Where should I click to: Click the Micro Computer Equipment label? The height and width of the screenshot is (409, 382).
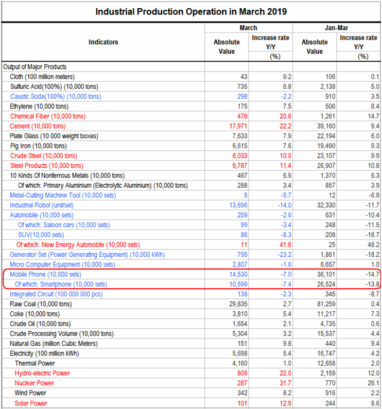coord(62,264)
